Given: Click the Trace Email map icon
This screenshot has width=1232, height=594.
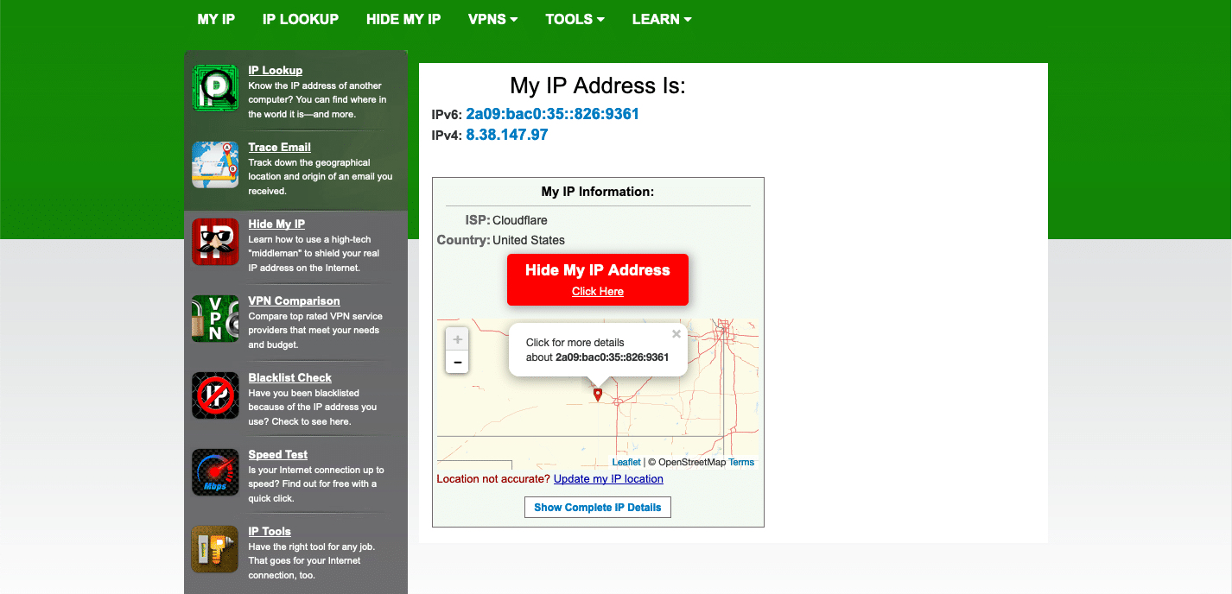Looking at the screenshot, I should coord(215,165).
